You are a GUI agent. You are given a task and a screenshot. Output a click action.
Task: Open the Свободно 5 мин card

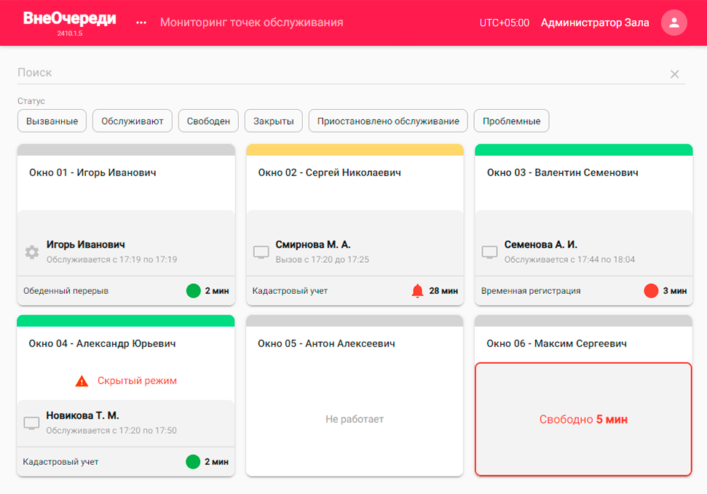[583, 419]
